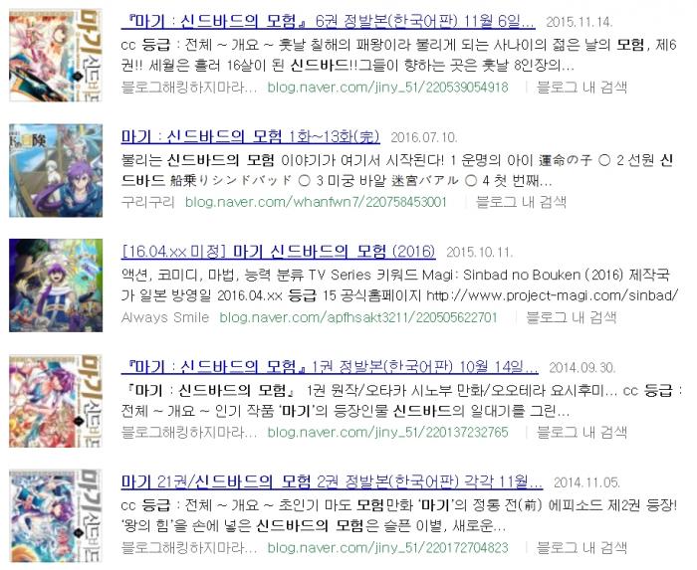Viewport: 697px width, 570px height.
Task: Open the title link for 6권 정발본 11월 6일
Action: point(328,21)
